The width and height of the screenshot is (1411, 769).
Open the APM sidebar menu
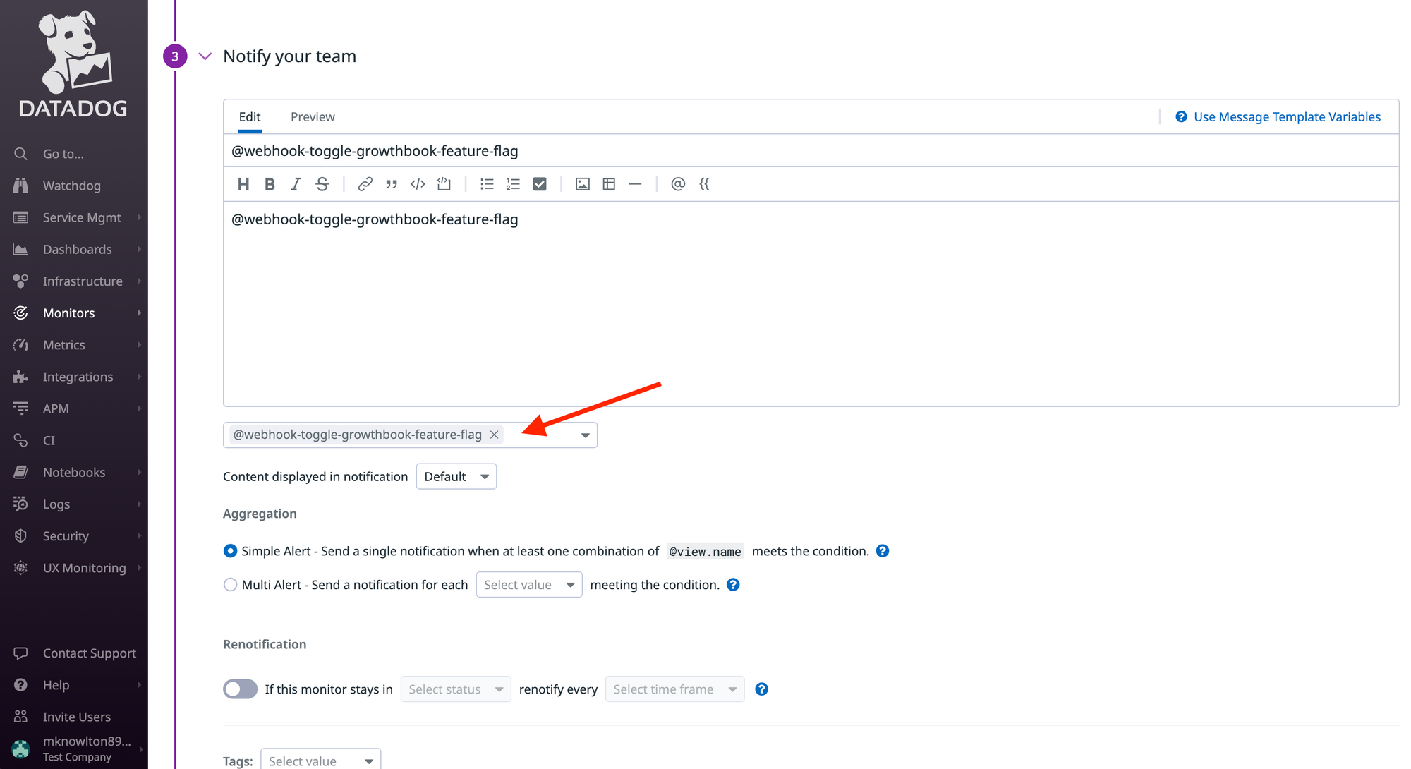point(74,408)
